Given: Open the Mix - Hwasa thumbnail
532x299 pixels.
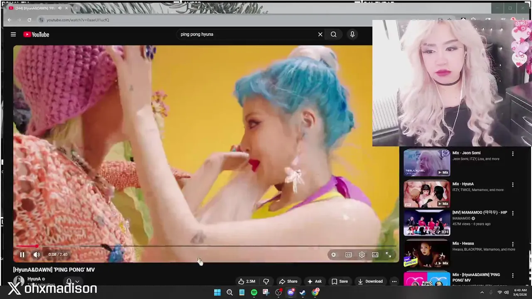Looking at the screenshot, I should click(x=427, y=254).
